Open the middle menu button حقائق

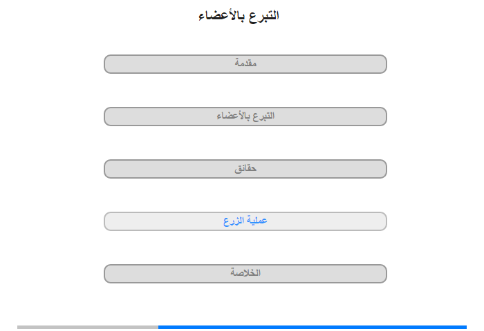(x=245, y=169)
